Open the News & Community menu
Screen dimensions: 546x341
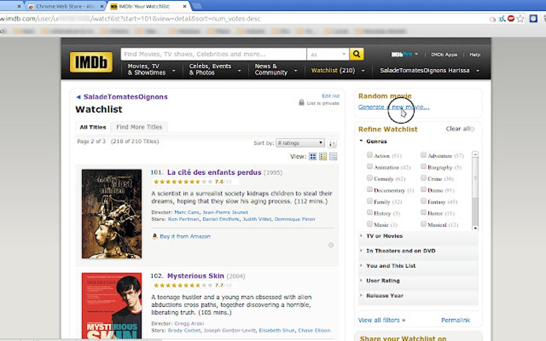(x=276, y=69)
